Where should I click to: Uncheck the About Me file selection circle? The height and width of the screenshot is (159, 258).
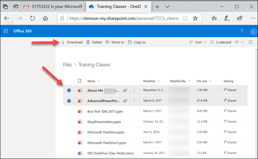[x=69, y=90]
